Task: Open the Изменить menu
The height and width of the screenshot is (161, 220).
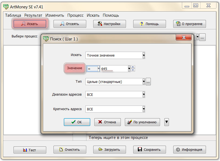Action: click(55, 15)
